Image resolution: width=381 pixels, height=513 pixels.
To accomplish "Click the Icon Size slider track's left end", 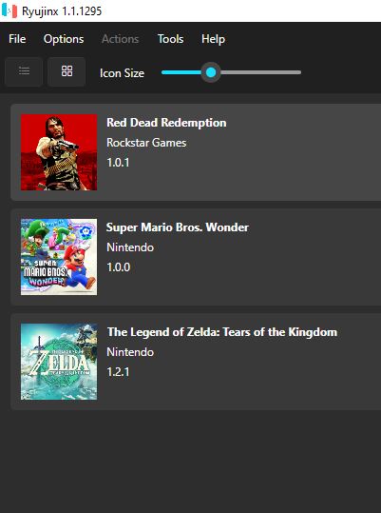I will coord(165,72).
